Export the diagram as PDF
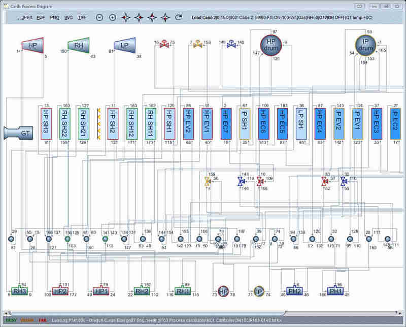 click(41, 18)
